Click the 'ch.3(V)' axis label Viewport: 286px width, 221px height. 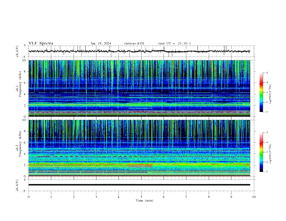17,185
